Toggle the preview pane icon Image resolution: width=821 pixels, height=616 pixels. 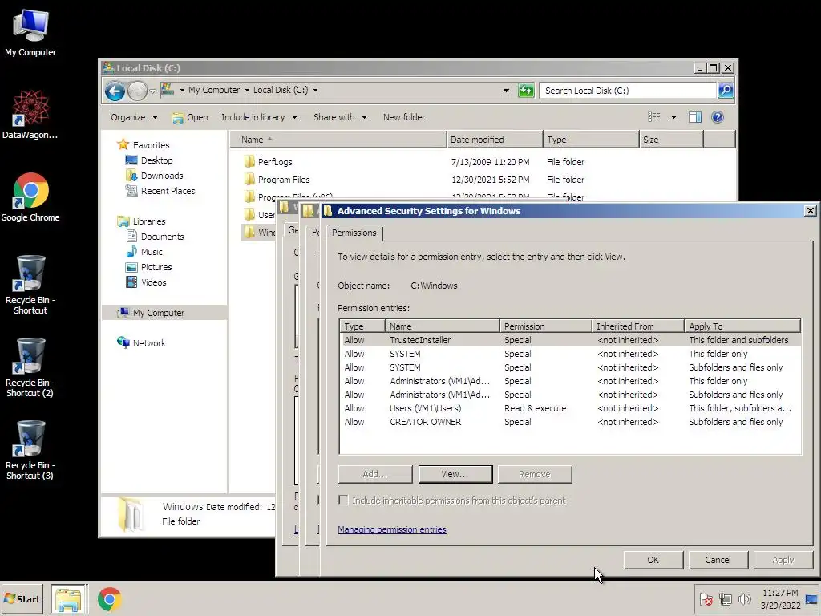pos(695,117)
